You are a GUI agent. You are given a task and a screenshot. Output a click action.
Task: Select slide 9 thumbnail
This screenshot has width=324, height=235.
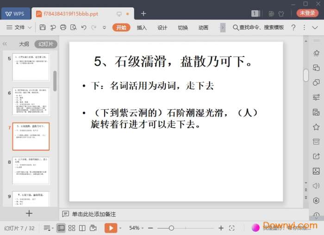coord(31,199)
